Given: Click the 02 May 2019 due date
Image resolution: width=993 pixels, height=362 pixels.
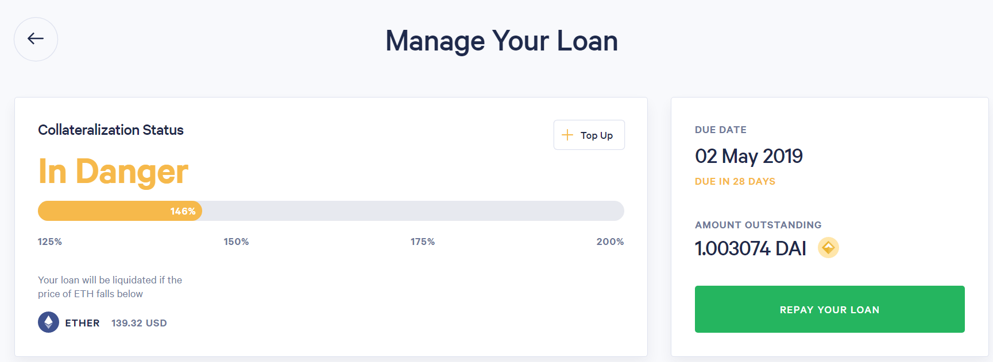Looking at the screenshot, I should tap(748, 156).
